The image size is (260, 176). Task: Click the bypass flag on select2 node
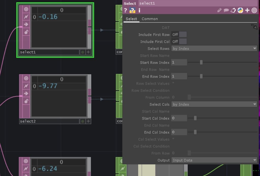26,86
